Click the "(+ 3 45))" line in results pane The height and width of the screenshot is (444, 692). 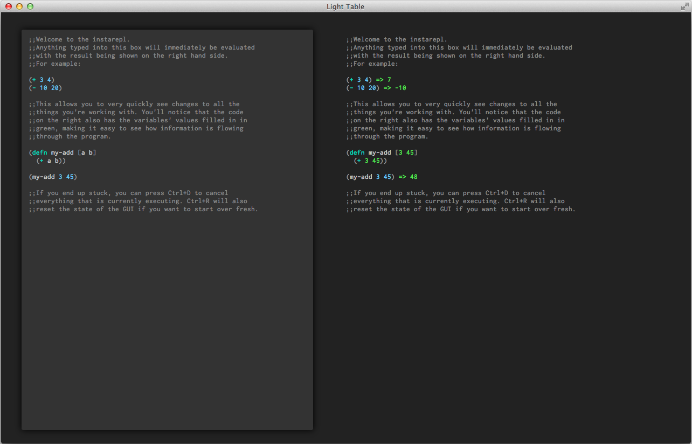tap(370, 161)
